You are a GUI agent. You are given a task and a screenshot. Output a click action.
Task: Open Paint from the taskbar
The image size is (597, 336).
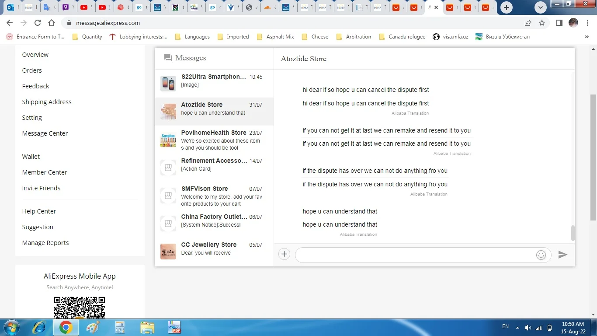(x=93, y=327)
